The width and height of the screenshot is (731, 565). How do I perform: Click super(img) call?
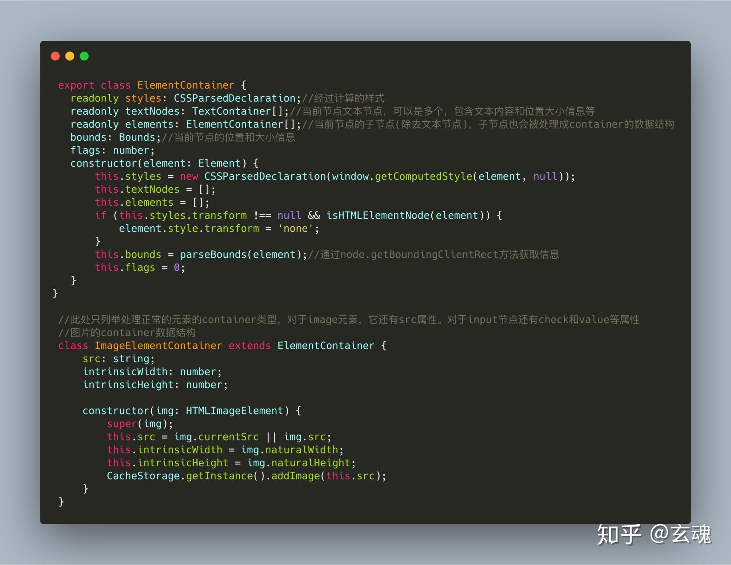(140, 424)
